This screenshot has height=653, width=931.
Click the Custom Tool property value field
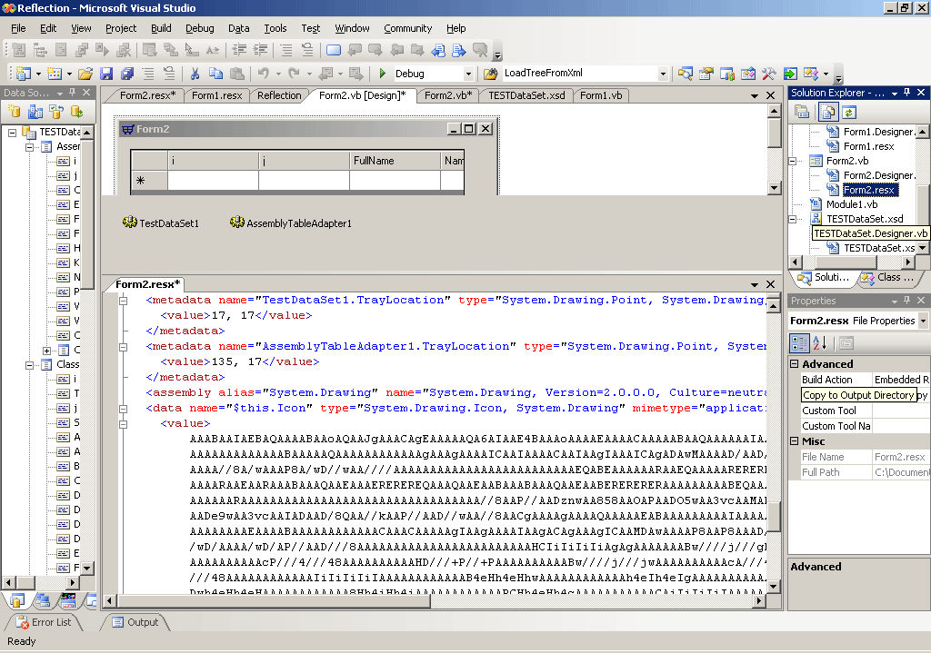(900, 411)
